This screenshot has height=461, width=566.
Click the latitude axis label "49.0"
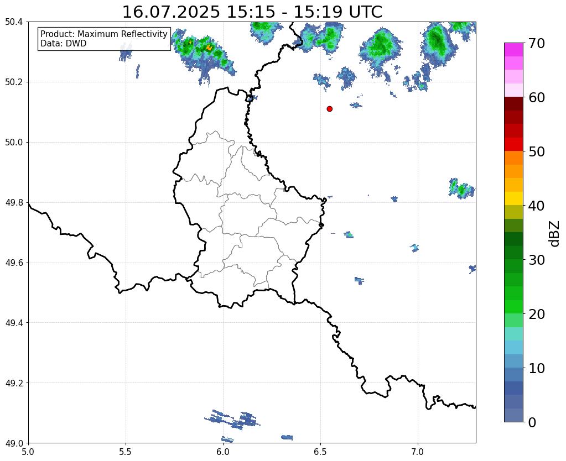(x=14, y=443)
